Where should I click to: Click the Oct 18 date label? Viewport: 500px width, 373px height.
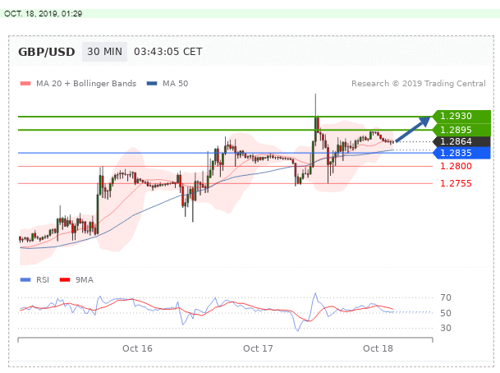point(378,348)
